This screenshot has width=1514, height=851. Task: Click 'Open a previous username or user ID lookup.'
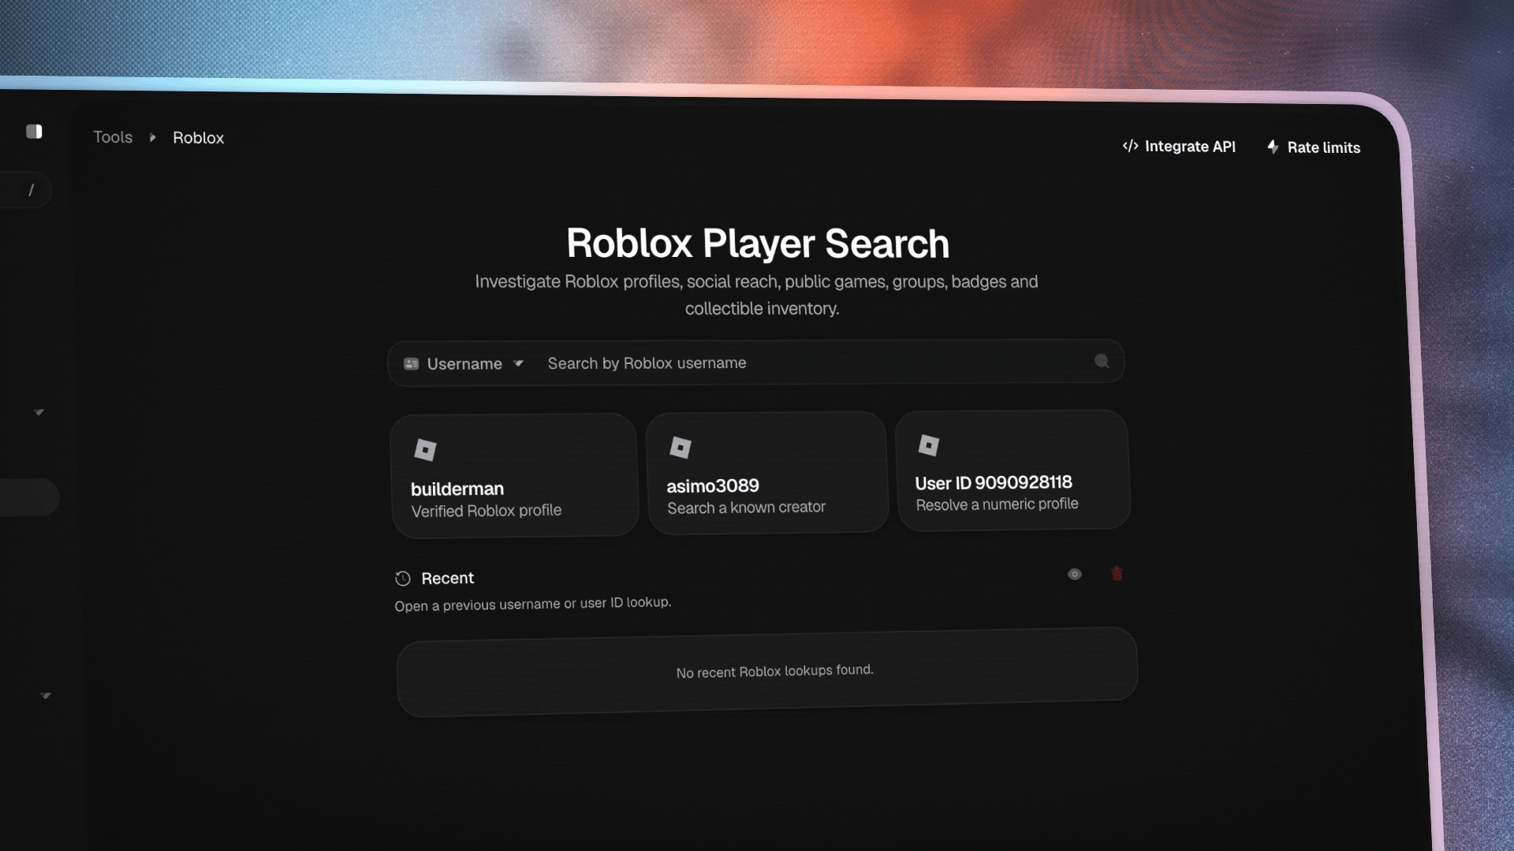pyautogui.click(x=533, y=604)
